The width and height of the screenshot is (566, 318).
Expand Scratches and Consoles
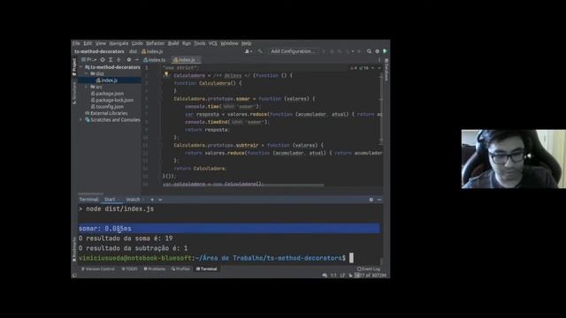pos(81,120)
